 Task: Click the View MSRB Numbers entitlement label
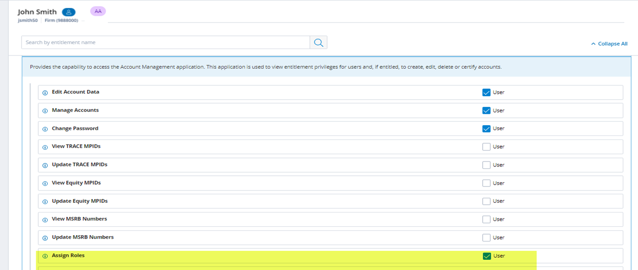(79, 219)
